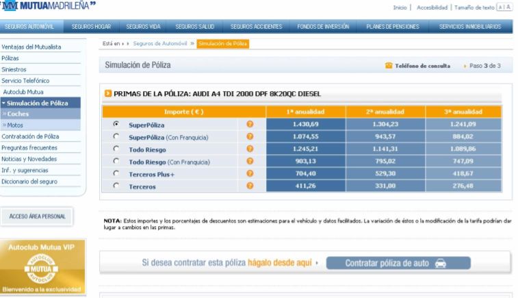Open Ventajas del Mutualista sidebar link
This screenshot has width=518, height=298.
click(31, 47)
